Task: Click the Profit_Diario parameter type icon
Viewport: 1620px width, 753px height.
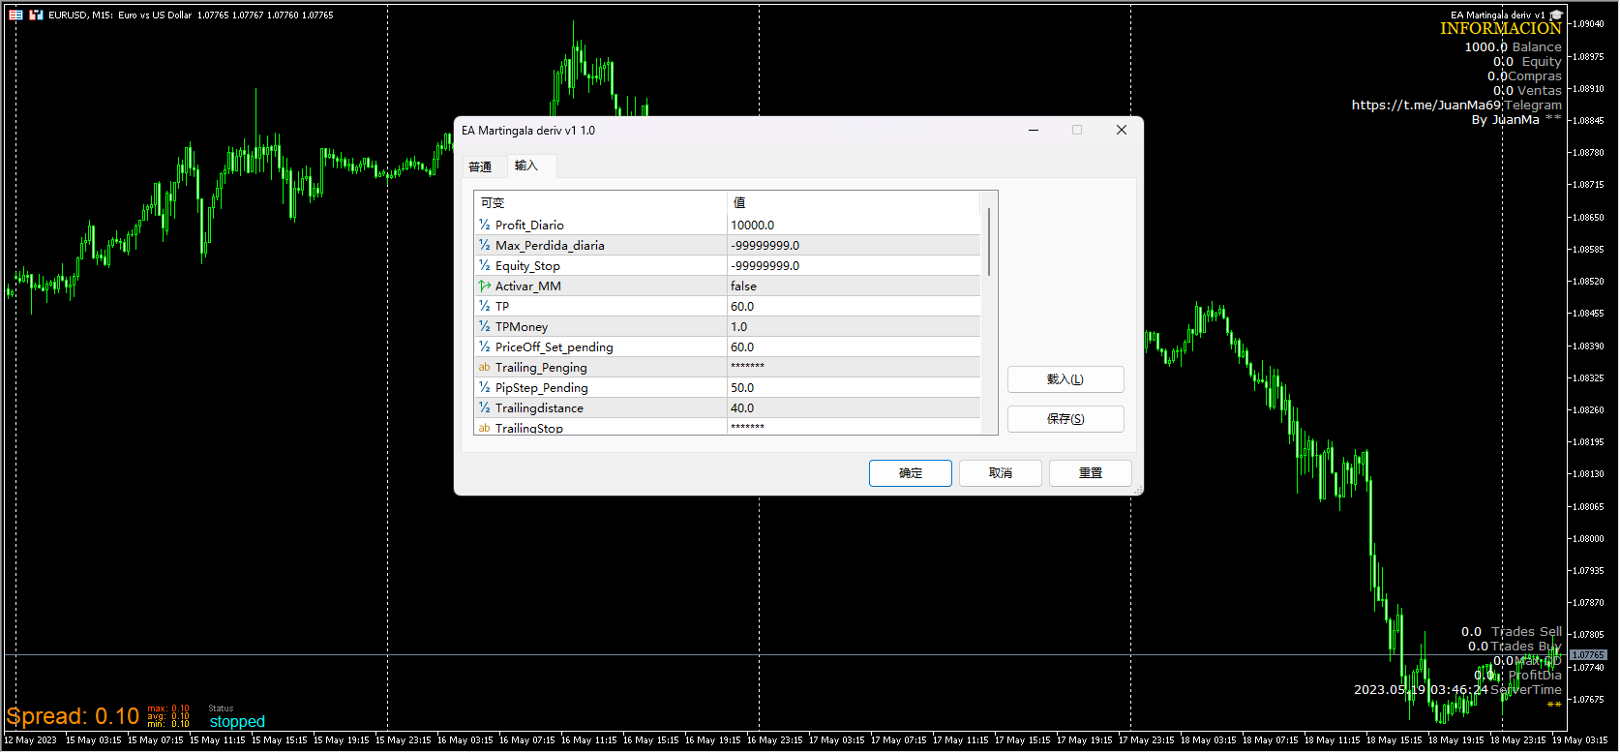Action: click(484, 226)
